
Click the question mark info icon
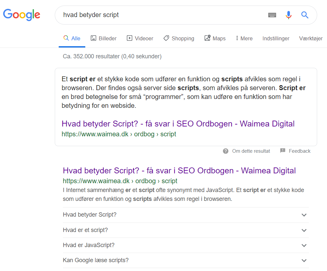[226, 151]
